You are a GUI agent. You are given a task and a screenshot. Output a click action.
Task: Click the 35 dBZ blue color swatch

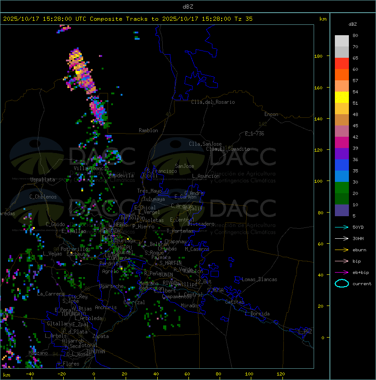[342, 176]
